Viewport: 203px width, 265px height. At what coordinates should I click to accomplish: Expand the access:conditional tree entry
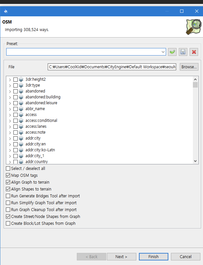[10, 120]
